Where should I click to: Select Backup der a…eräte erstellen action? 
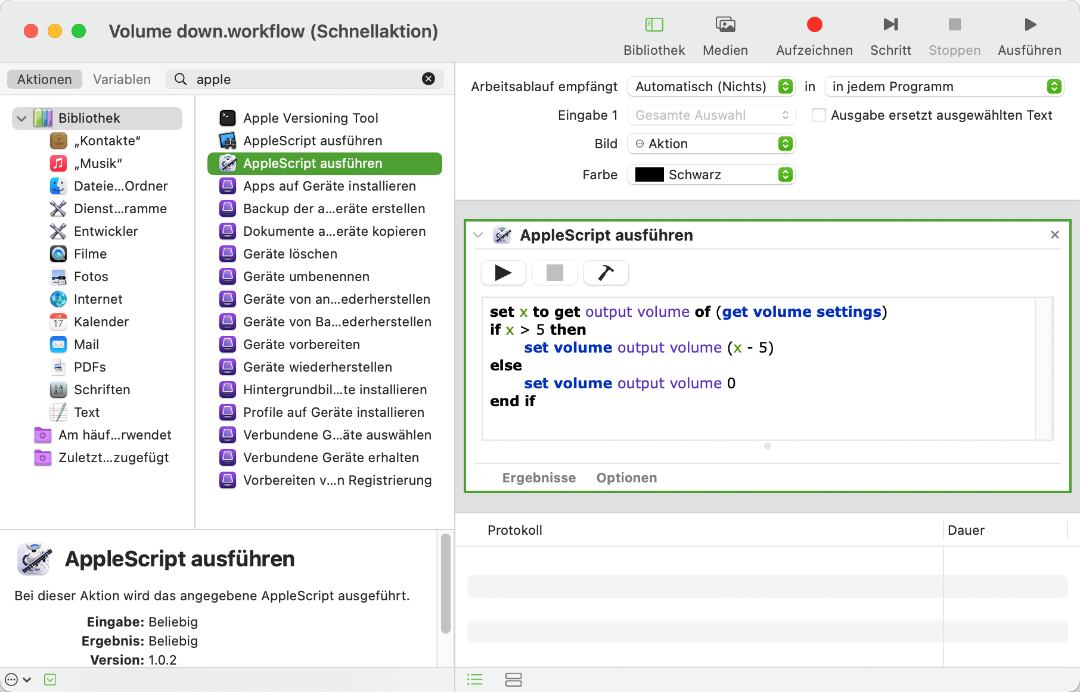point(325,209)
